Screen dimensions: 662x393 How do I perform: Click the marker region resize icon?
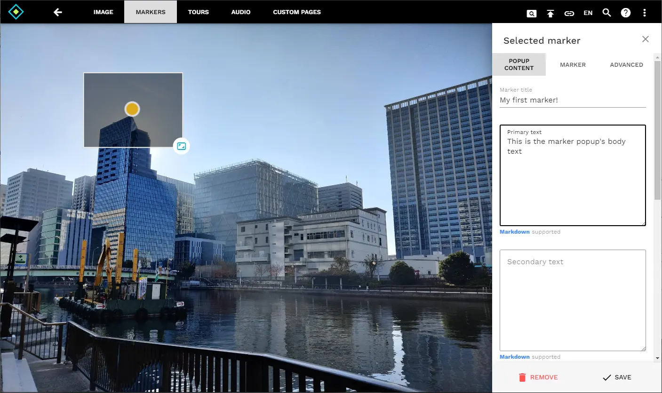pos(181,146)
